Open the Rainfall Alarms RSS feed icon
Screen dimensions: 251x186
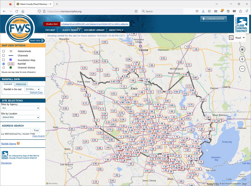pos(18,143)
